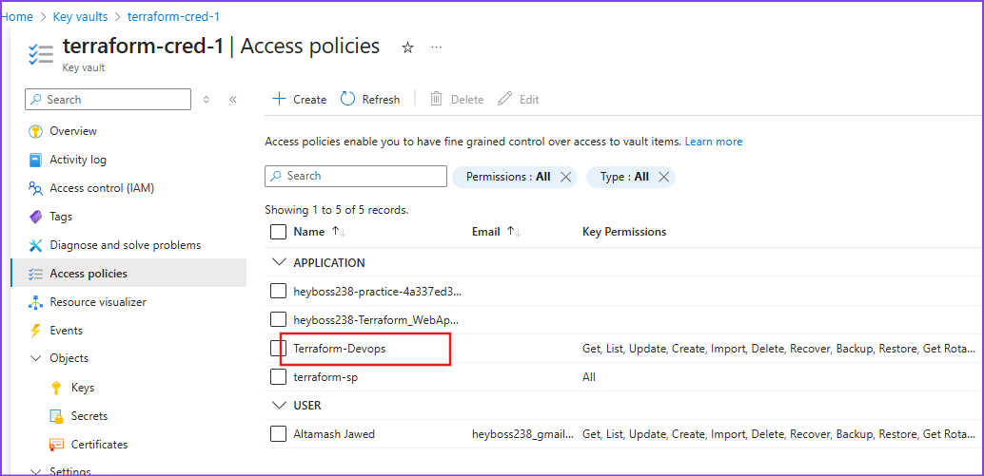The image size is (984, 476).
Task: Open the Learn more link
Action: coord(714,142)
